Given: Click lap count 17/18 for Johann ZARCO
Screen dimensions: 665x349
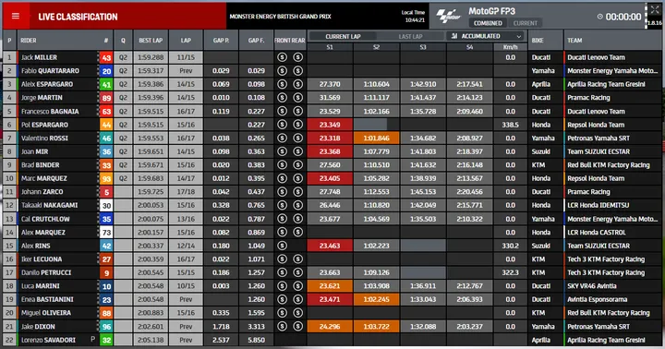Looking at the screenshot, I should pyautogui.click(x=186, y=192).
